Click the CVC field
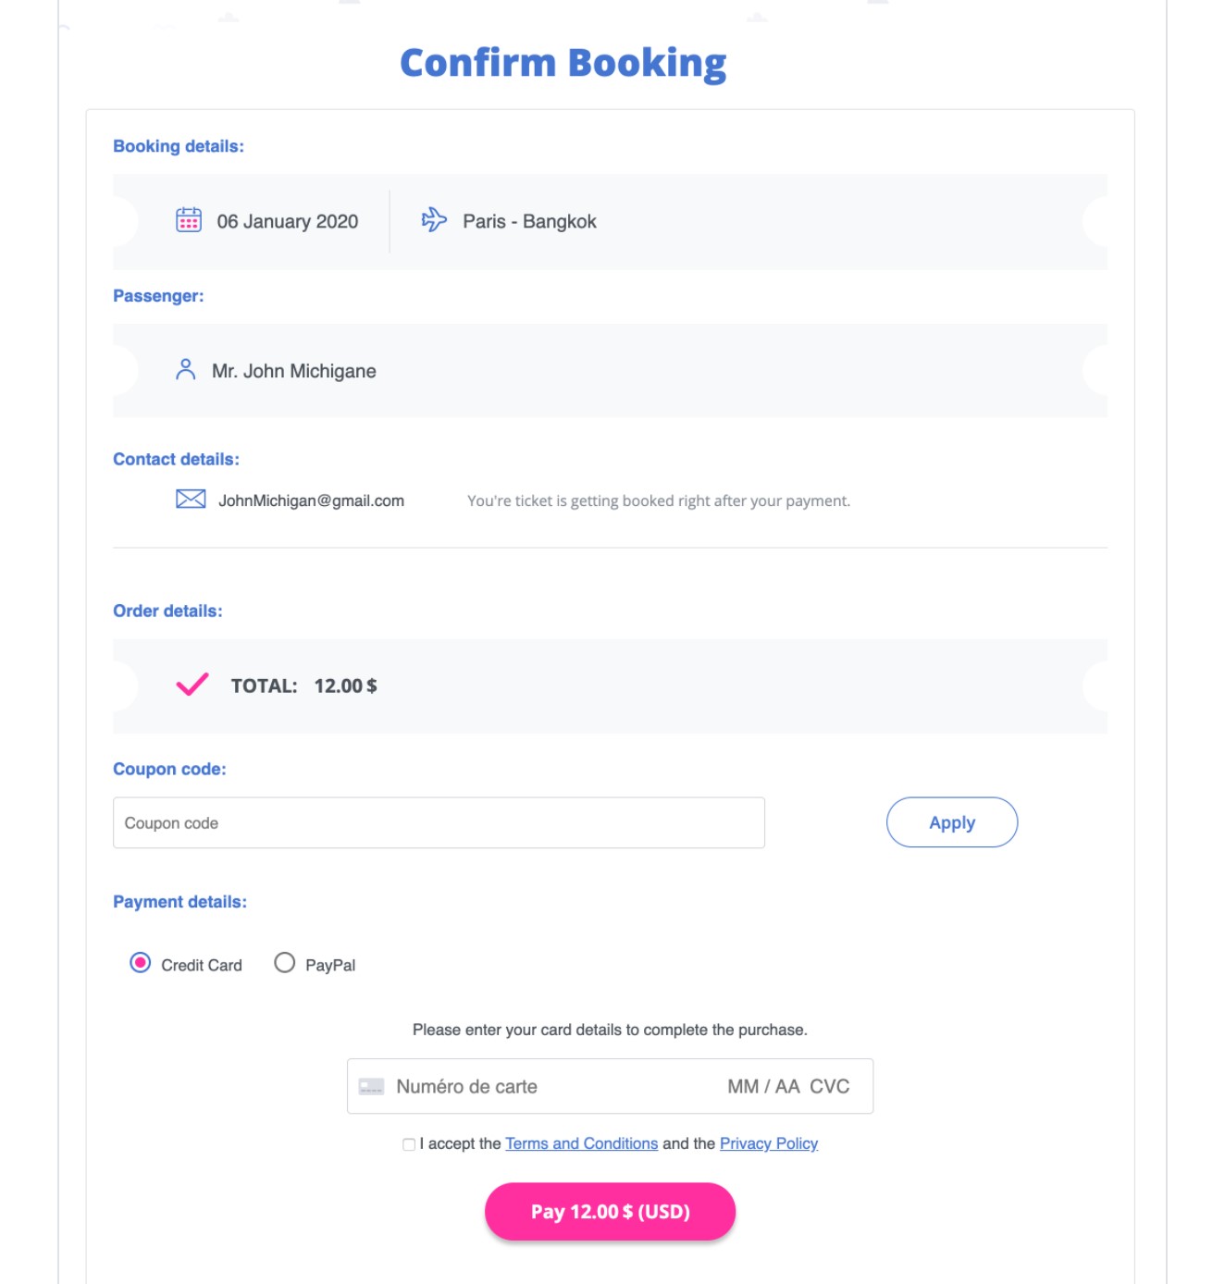This screenshot has height=1284, width=1225. click(x=830, y=1086)
